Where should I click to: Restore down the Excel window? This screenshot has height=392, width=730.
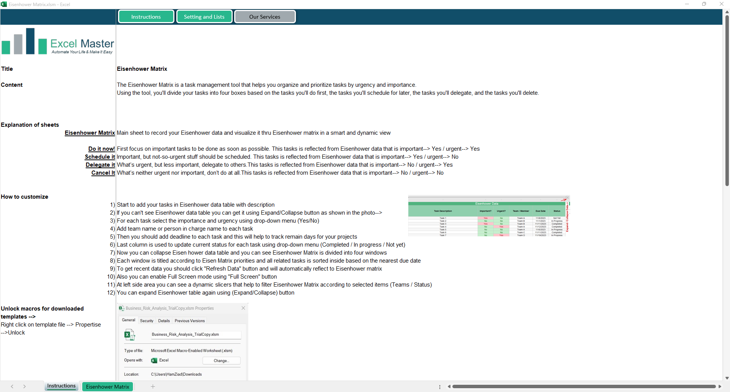click(704, 4)
